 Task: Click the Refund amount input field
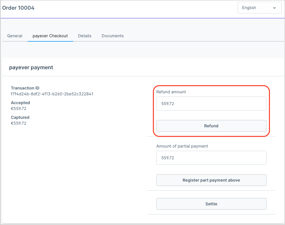tap(211, 104)
